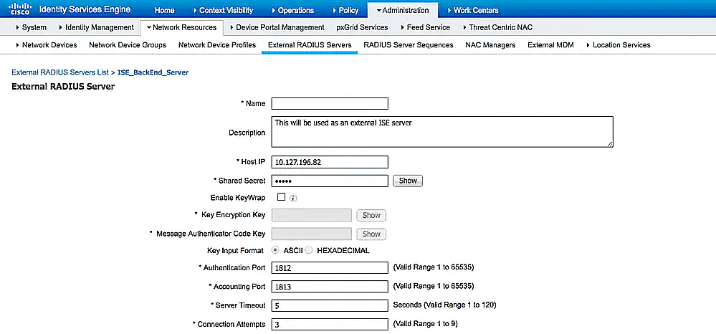Click the Host IP field

(x=330, y=162)
